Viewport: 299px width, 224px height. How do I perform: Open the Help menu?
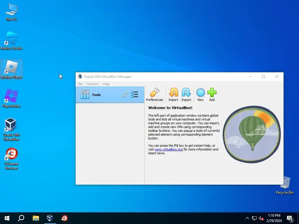106,84
